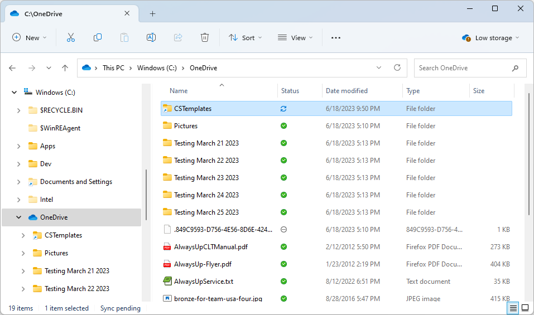Viewport: 534px width, 315px height.
Task: Switch to Details view layout button
Action: click(x=512, y=308)
